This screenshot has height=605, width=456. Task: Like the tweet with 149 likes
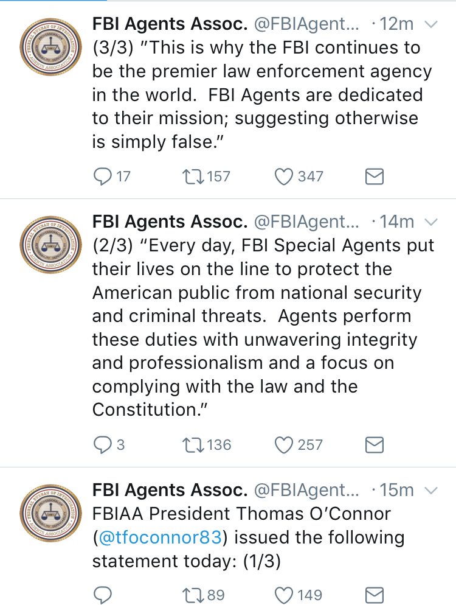(285, 594)
